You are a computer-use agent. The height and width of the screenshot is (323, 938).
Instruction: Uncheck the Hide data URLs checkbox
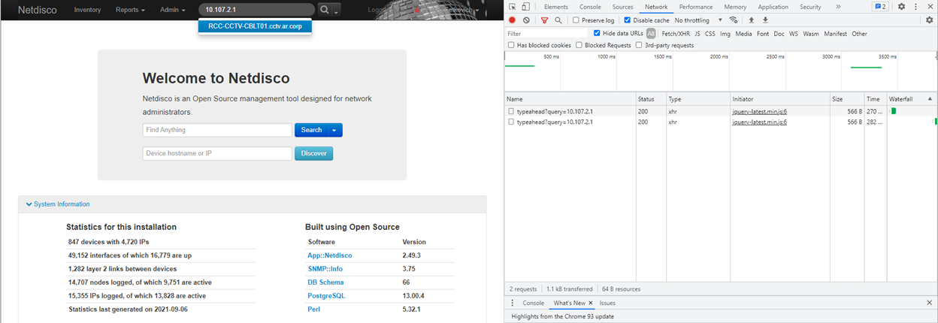(597, 33)
